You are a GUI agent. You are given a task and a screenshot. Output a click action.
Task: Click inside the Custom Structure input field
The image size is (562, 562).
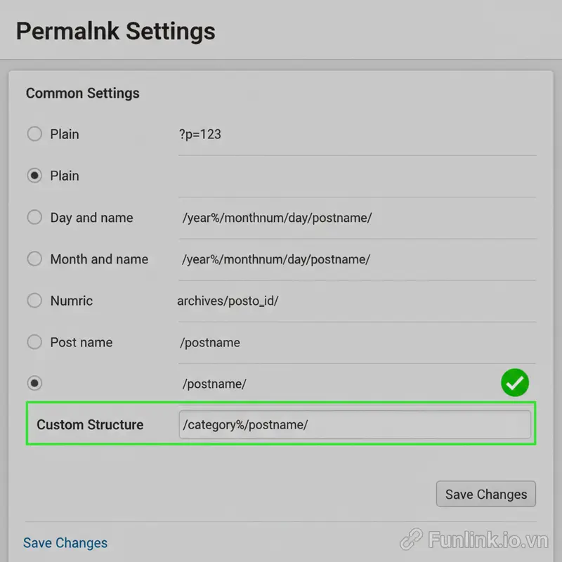click(355, 424)
